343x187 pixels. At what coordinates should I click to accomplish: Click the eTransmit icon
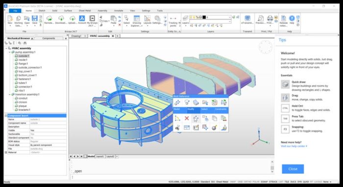tap(247, 18)
